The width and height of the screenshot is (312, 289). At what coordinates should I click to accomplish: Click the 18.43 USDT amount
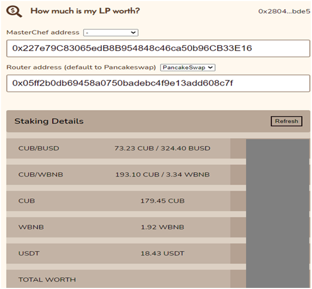(163, 253)
